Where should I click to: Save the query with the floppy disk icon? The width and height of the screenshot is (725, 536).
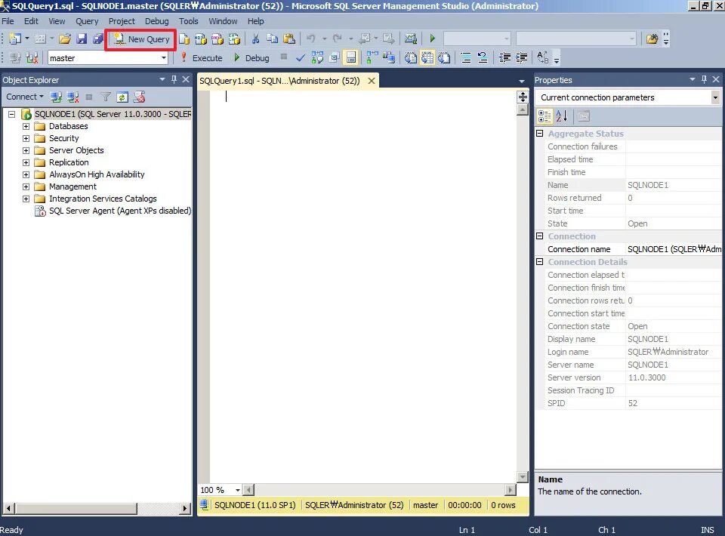pos(82,39)
